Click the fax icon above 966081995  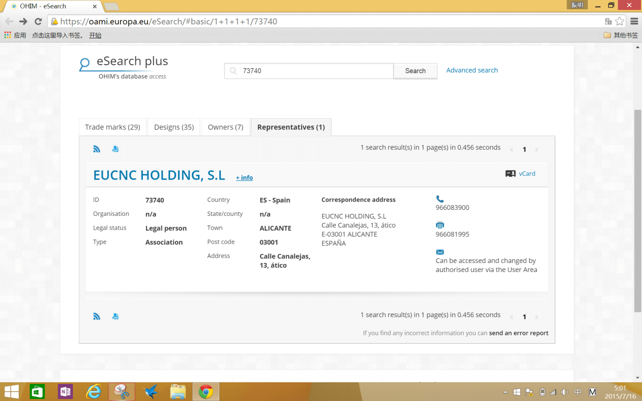[x=439, y=226]
